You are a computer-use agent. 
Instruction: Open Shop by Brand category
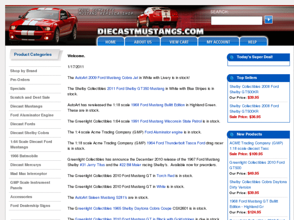click(x=23, y=71)
